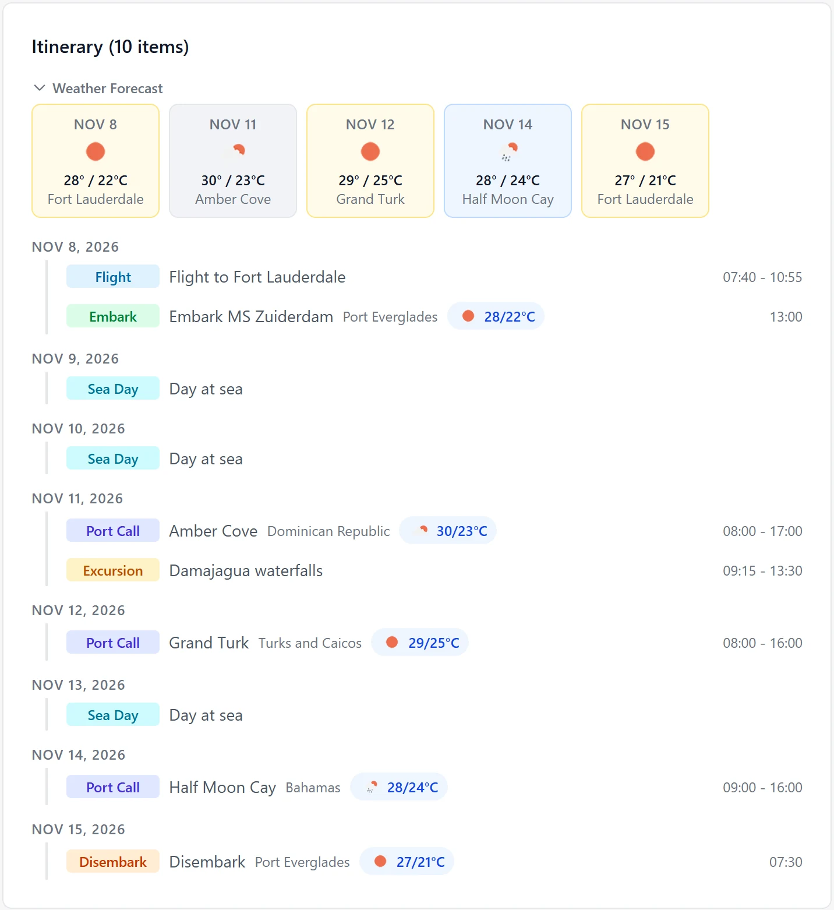This screenshot has height=910, width=834.
Task: Click the sun icon in the 28/22°C badge
Action: (468, 316)
